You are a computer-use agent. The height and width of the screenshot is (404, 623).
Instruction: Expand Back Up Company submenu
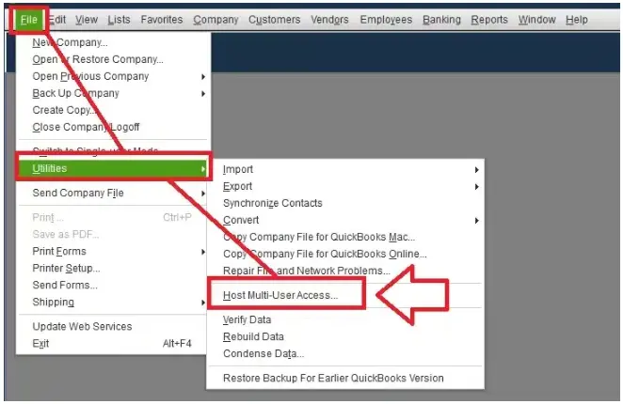coord(113,93)
